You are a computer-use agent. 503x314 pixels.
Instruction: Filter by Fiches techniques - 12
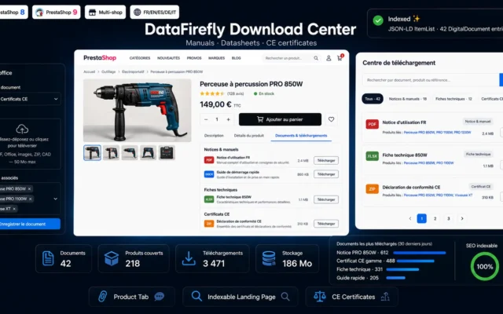click(x=453, y=99)
